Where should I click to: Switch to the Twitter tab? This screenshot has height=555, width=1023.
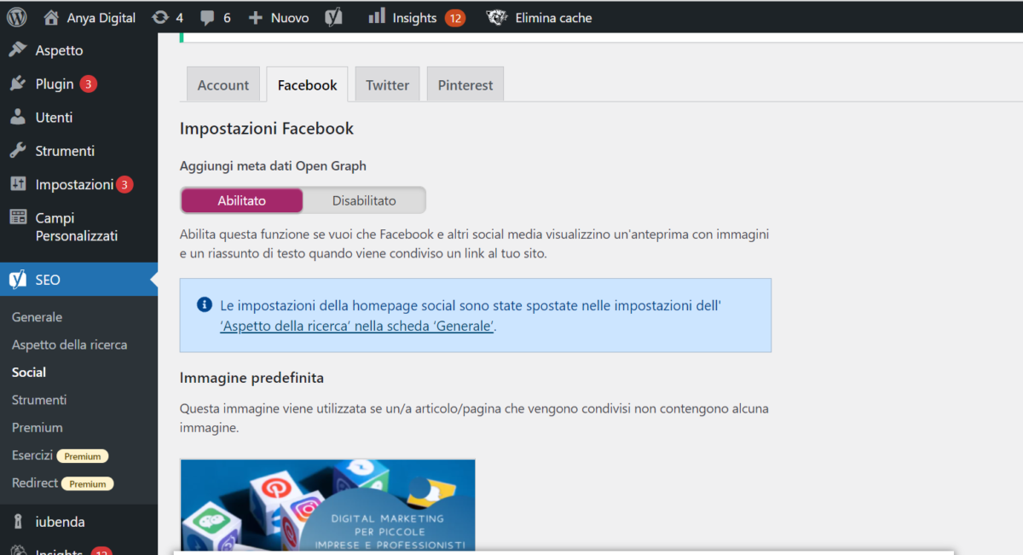(x=387, y=84)
